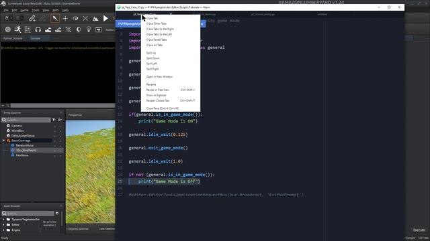Click the Entity Outliner search field
Screen dimensions: 430x241
26,120
